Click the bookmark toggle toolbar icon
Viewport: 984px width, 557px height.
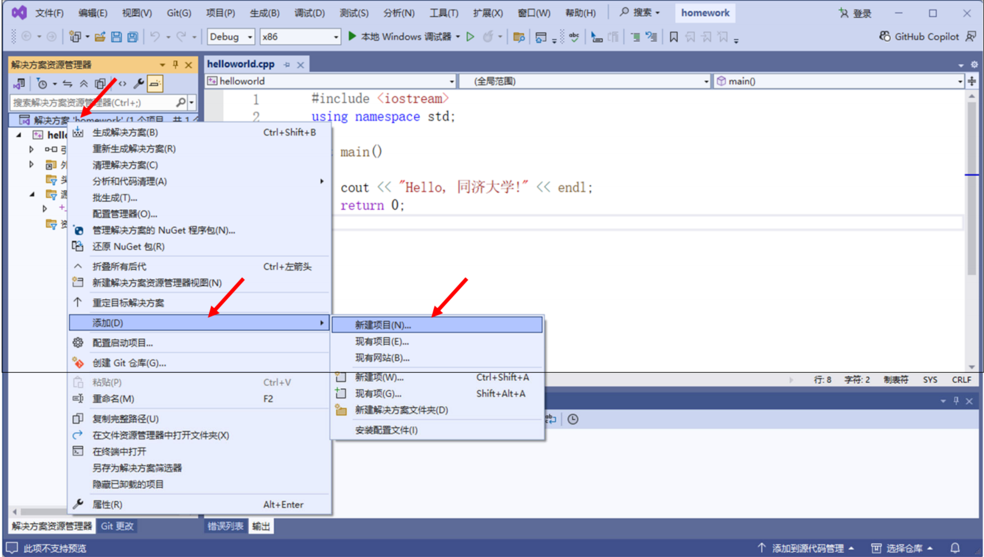[673, 37]
